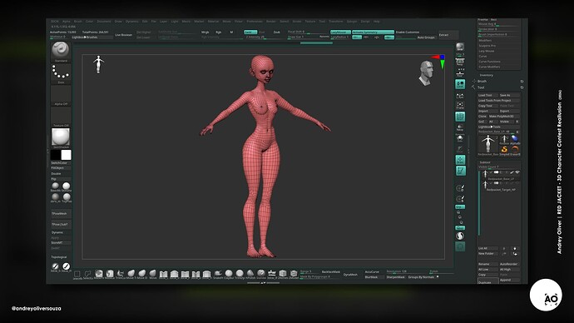This screenshot has width=574, height=323.
Task: Toggle the Floor grid
Action: pyautogui.click(x=460, y=73)
